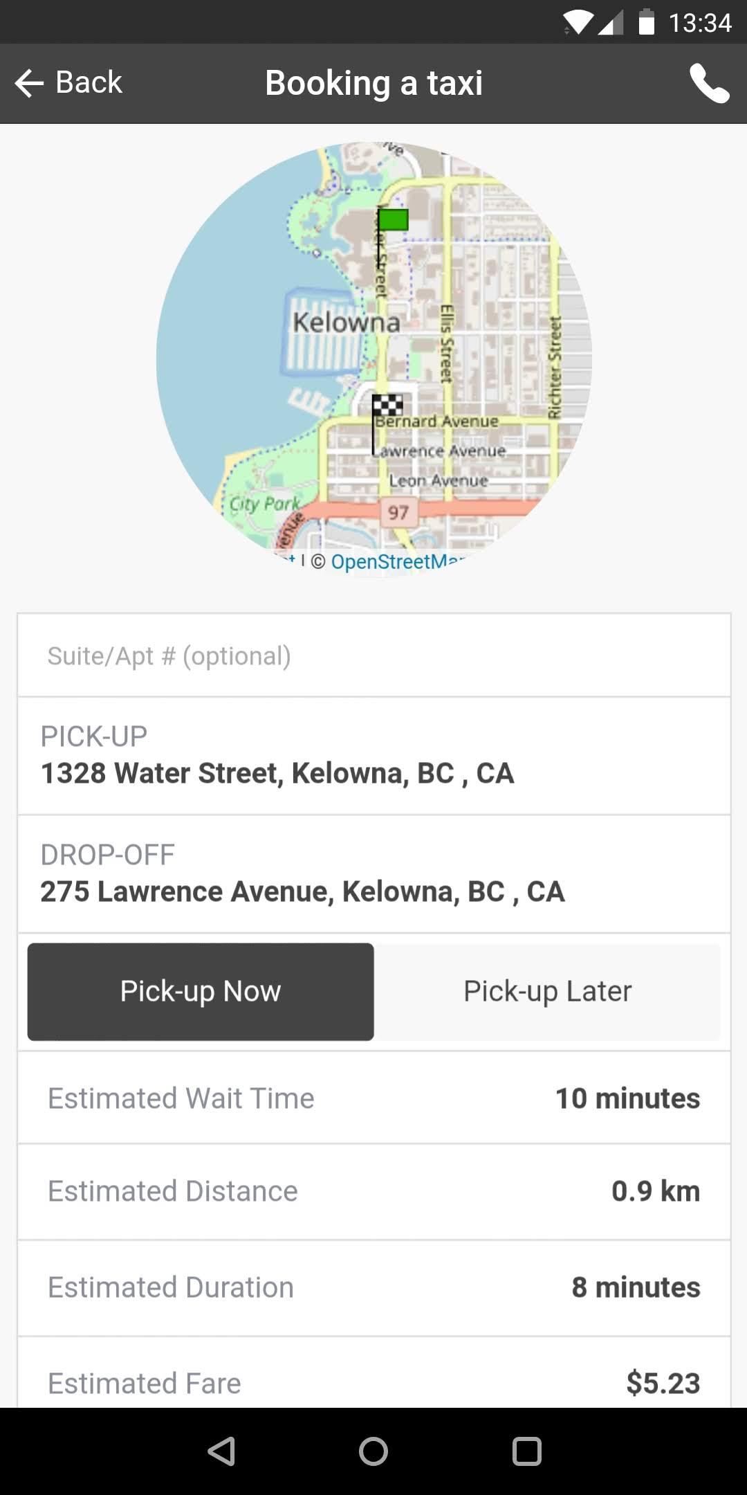The width and height of the screenshot is (747, 1495).
Task: Select the Pick-up Now option
Action: 201,991
